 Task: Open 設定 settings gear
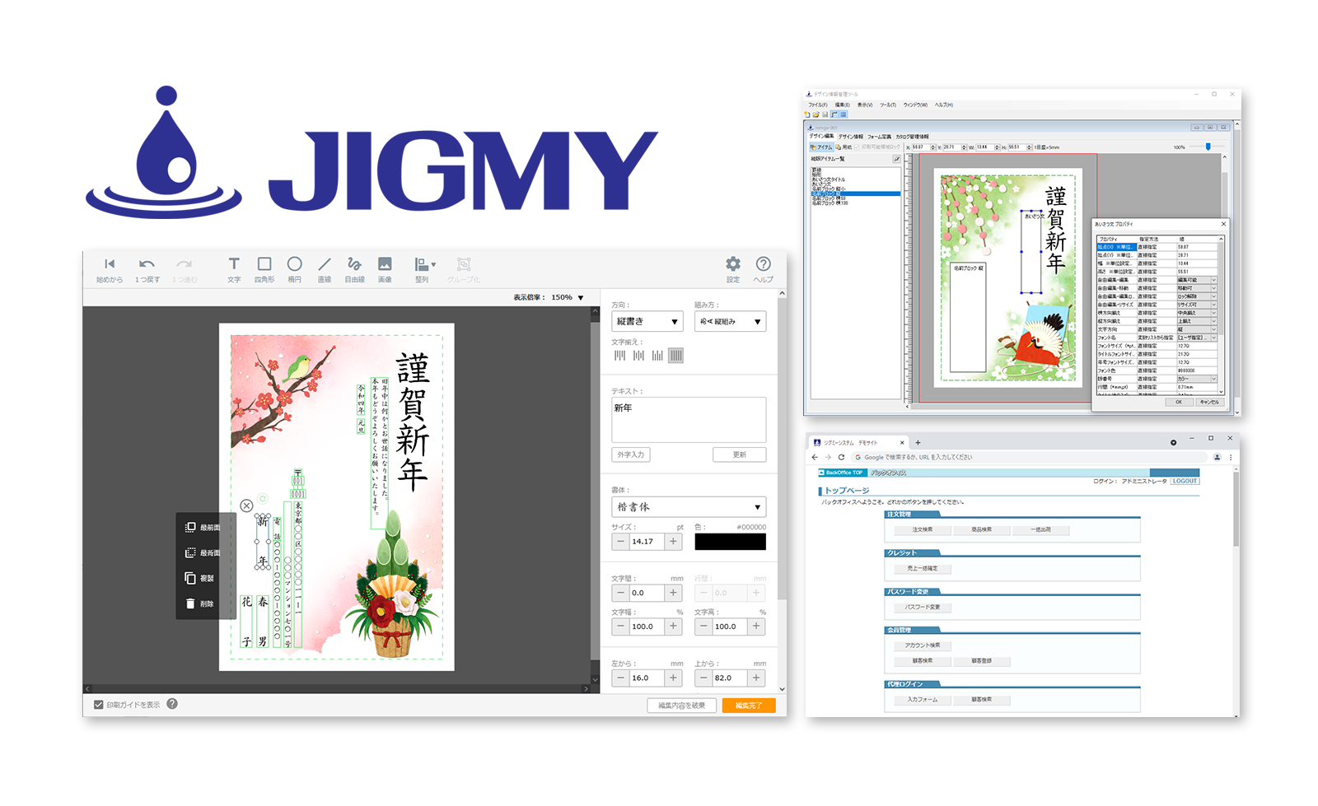click(x=732, y=268)
